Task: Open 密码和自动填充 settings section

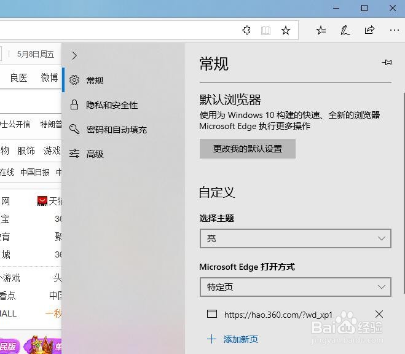Action: coord(124,129)
